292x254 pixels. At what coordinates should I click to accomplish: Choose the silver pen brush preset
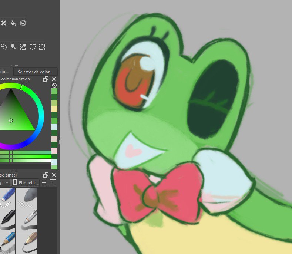coord(26,221)
